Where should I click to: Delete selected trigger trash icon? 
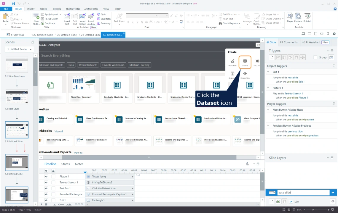[296, 57]
